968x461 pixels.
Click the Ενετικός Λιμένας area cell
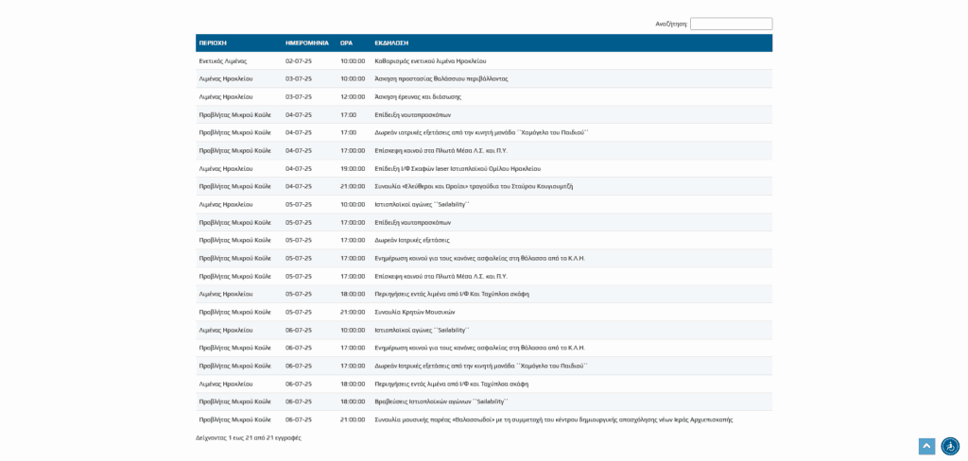223,60
